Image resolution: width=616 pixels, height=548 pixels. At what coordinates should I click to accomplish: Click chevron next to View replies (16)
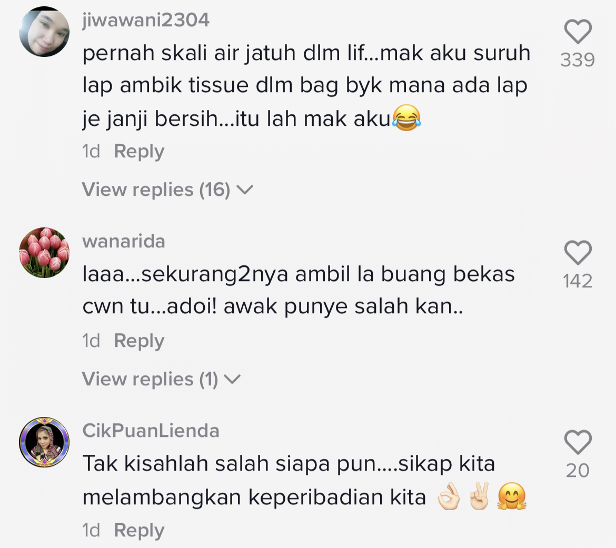coord(245,190)
